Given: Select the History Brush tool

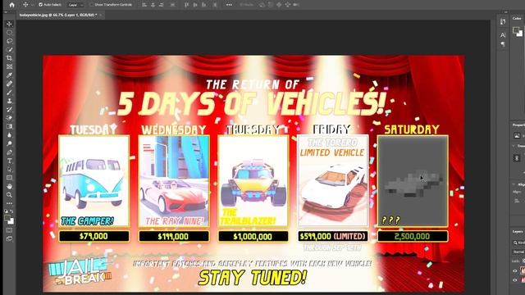Looking at the screenshot, I should click(9, 109).
